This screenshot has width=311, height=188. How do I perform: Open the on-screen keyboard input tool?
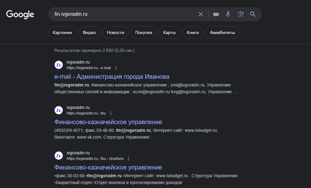[x=216, y=14]
